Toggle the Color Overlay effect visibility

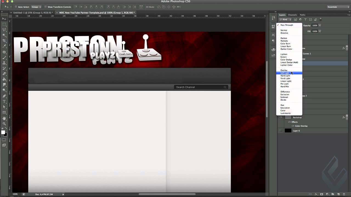pos(293,126)
